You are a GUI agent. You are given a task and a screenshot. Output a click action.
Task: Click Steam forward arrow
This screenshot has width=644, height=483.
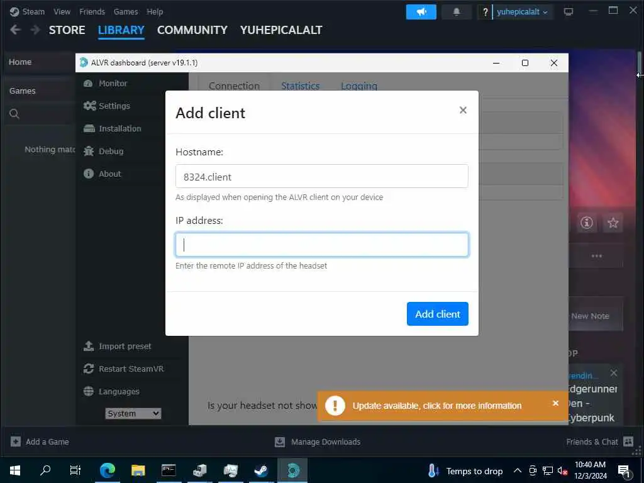tap(35, 30)
